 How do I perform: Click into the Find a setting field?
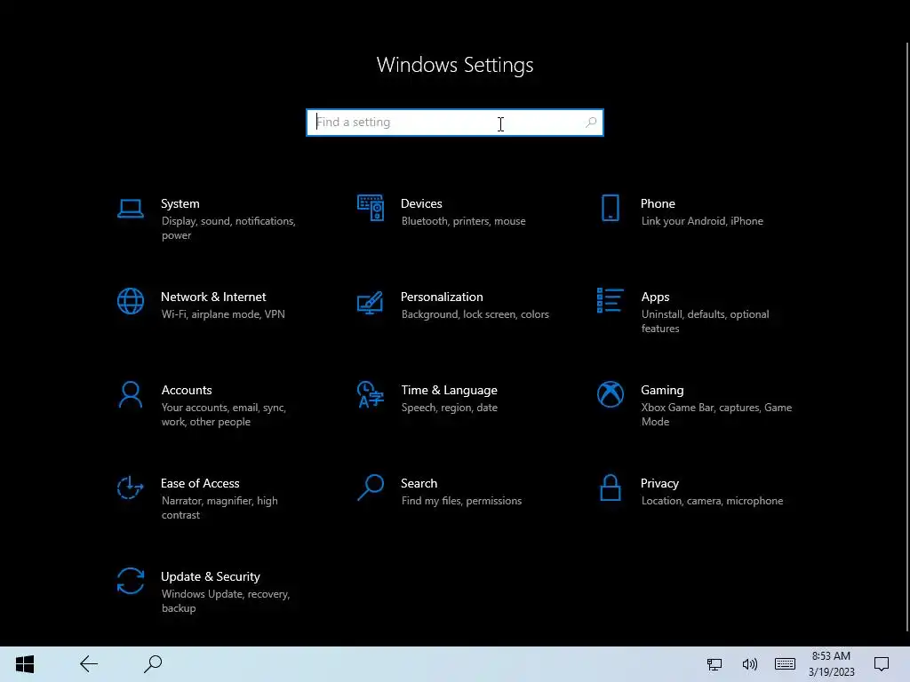[455, 123]
